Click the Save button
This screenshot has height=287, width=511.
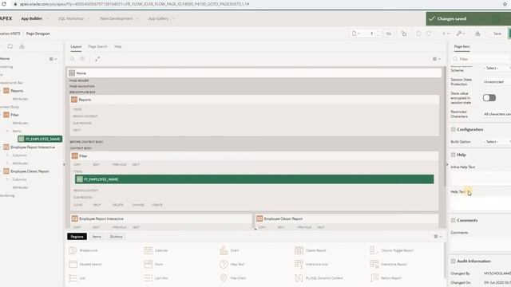497,33
